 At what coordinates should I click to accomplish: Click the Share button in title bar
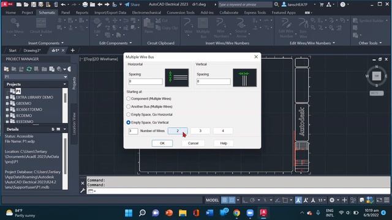tap(132, 4)
